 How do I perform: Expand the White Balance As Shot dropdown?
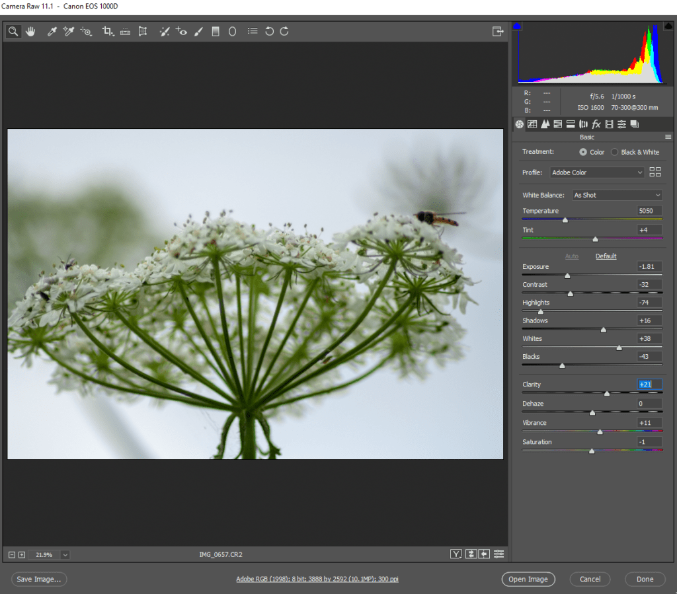(617, 195)
